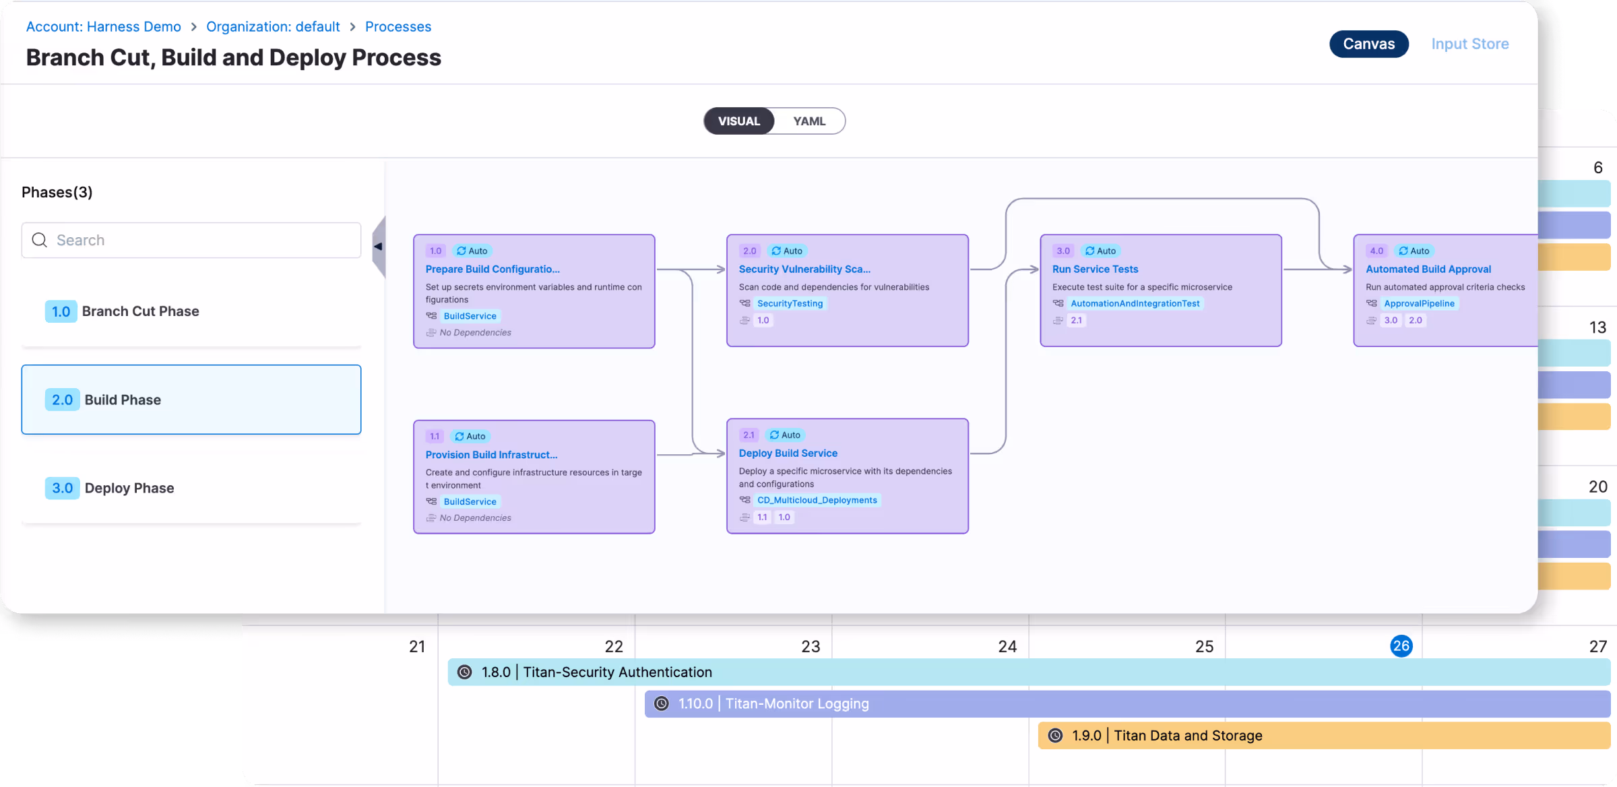The height and width of the screenshot is (787, 1617).
Task: Focus the phases Search input field
Action: [x=202, y=240]
